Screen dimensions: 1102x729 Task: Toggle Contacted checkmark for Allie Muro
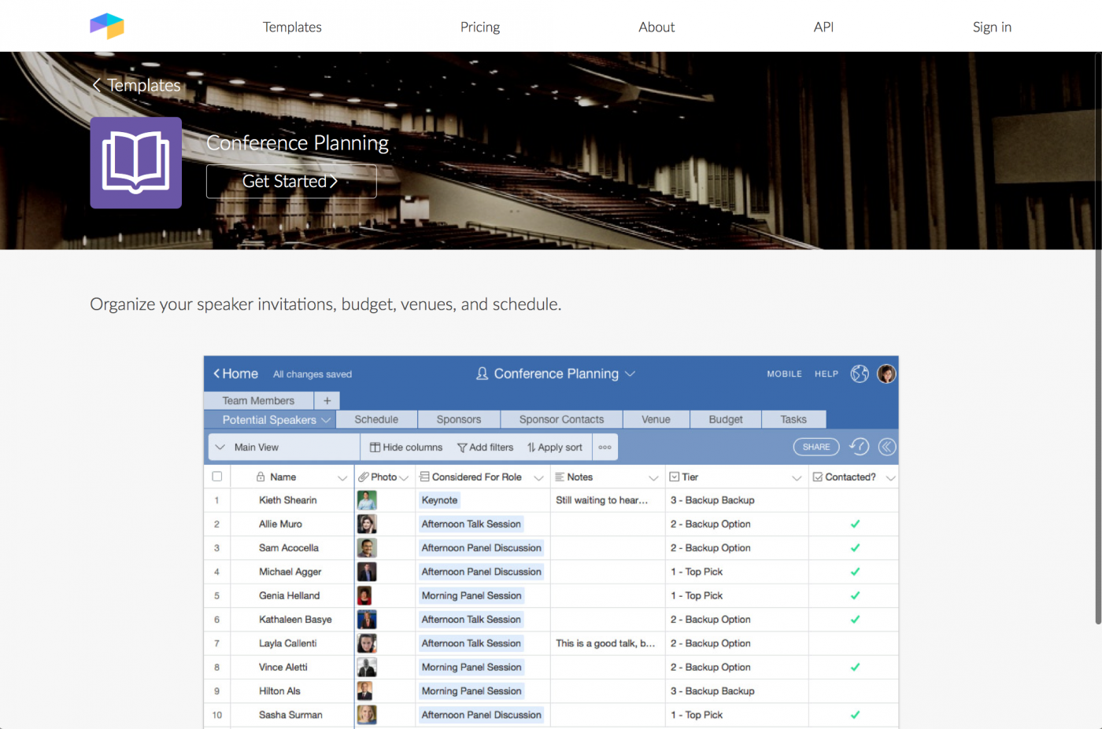click(x=855, y=524)
